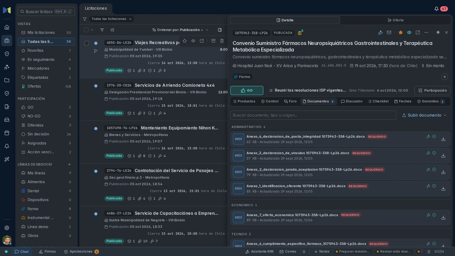Toggle follow eye icon in detail header
The height and width of the screenshot is (256, 455).
(409, 32)
